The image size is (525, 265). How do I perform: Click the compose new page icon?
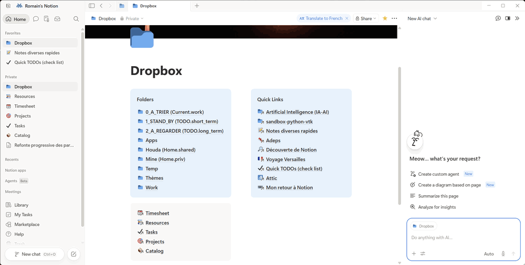click(x=73, y=255)
